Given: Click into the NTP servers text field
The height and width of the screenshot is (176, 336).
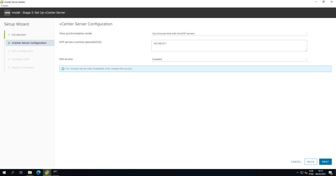Looking at the screenshot, I should pyautogui.click(x=229, y=46).
